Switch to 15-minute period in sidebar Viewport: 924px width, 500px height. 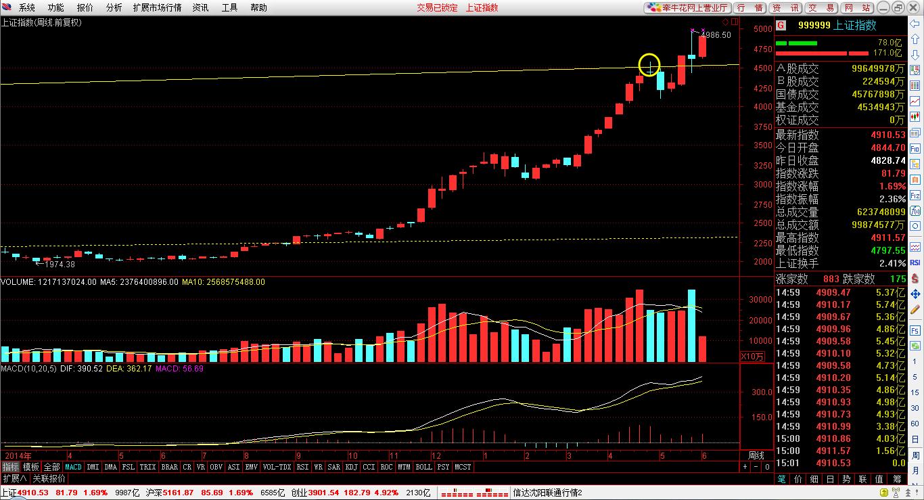pyautogui.click(x=915, y=392)
